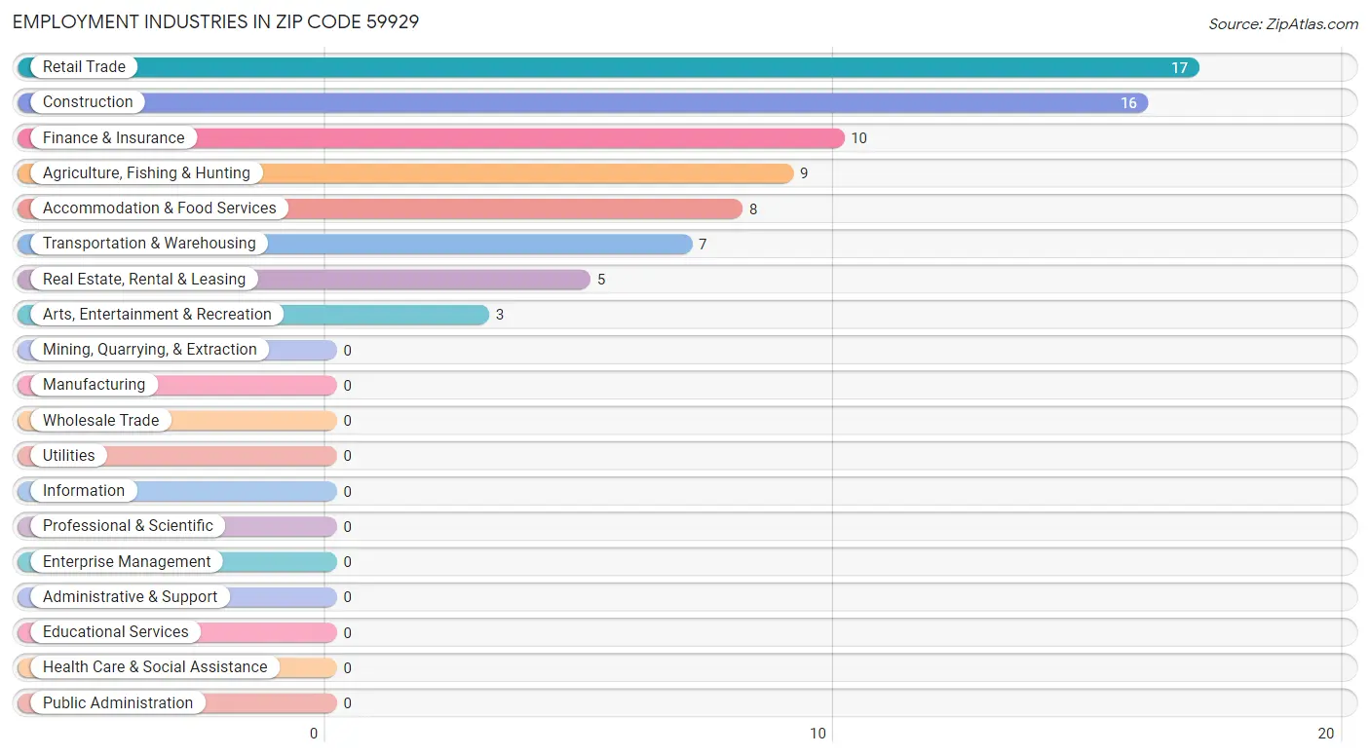Click the value 8 beside Accommodation bar

[753, 209]
